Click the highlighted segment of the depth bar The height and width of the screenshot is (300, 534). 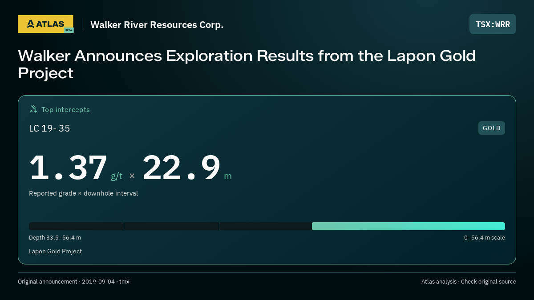[409, 226]
